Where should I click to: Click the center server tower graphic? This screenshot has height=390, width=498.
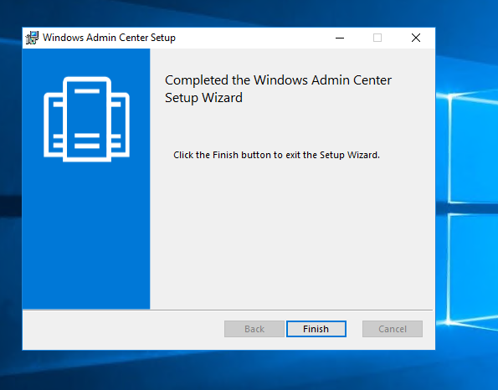(x=87, y=119)
